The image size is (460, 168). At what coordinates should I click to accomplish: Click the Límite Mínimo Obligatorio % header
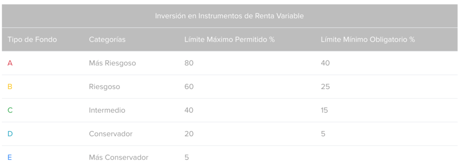[x=368, y=39]
